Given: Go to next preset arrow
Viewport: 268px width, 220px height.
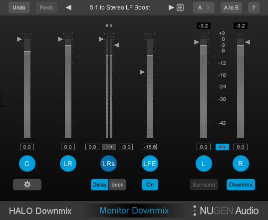Looking at the screenshot, I should point(171,7).
